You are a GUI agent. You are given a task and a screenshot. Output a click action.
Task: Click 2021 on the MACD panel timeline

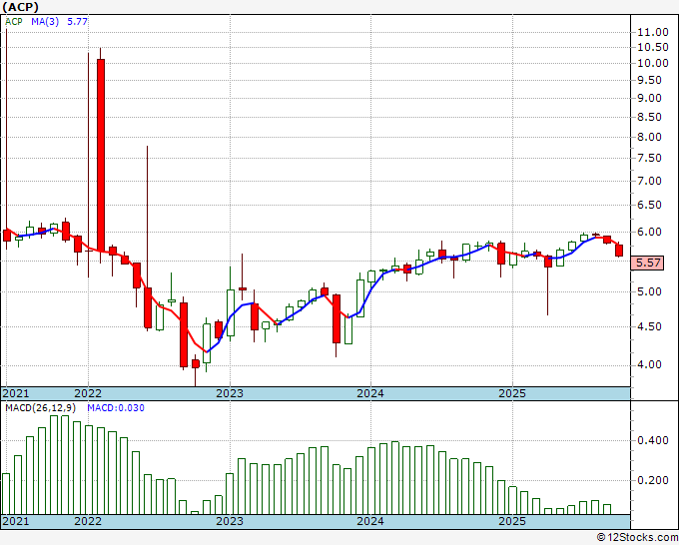click(16, 521)
